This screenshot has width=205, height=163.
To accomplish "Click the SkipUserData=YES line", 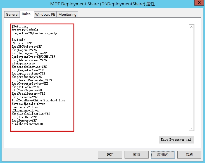I will point(25,117).
